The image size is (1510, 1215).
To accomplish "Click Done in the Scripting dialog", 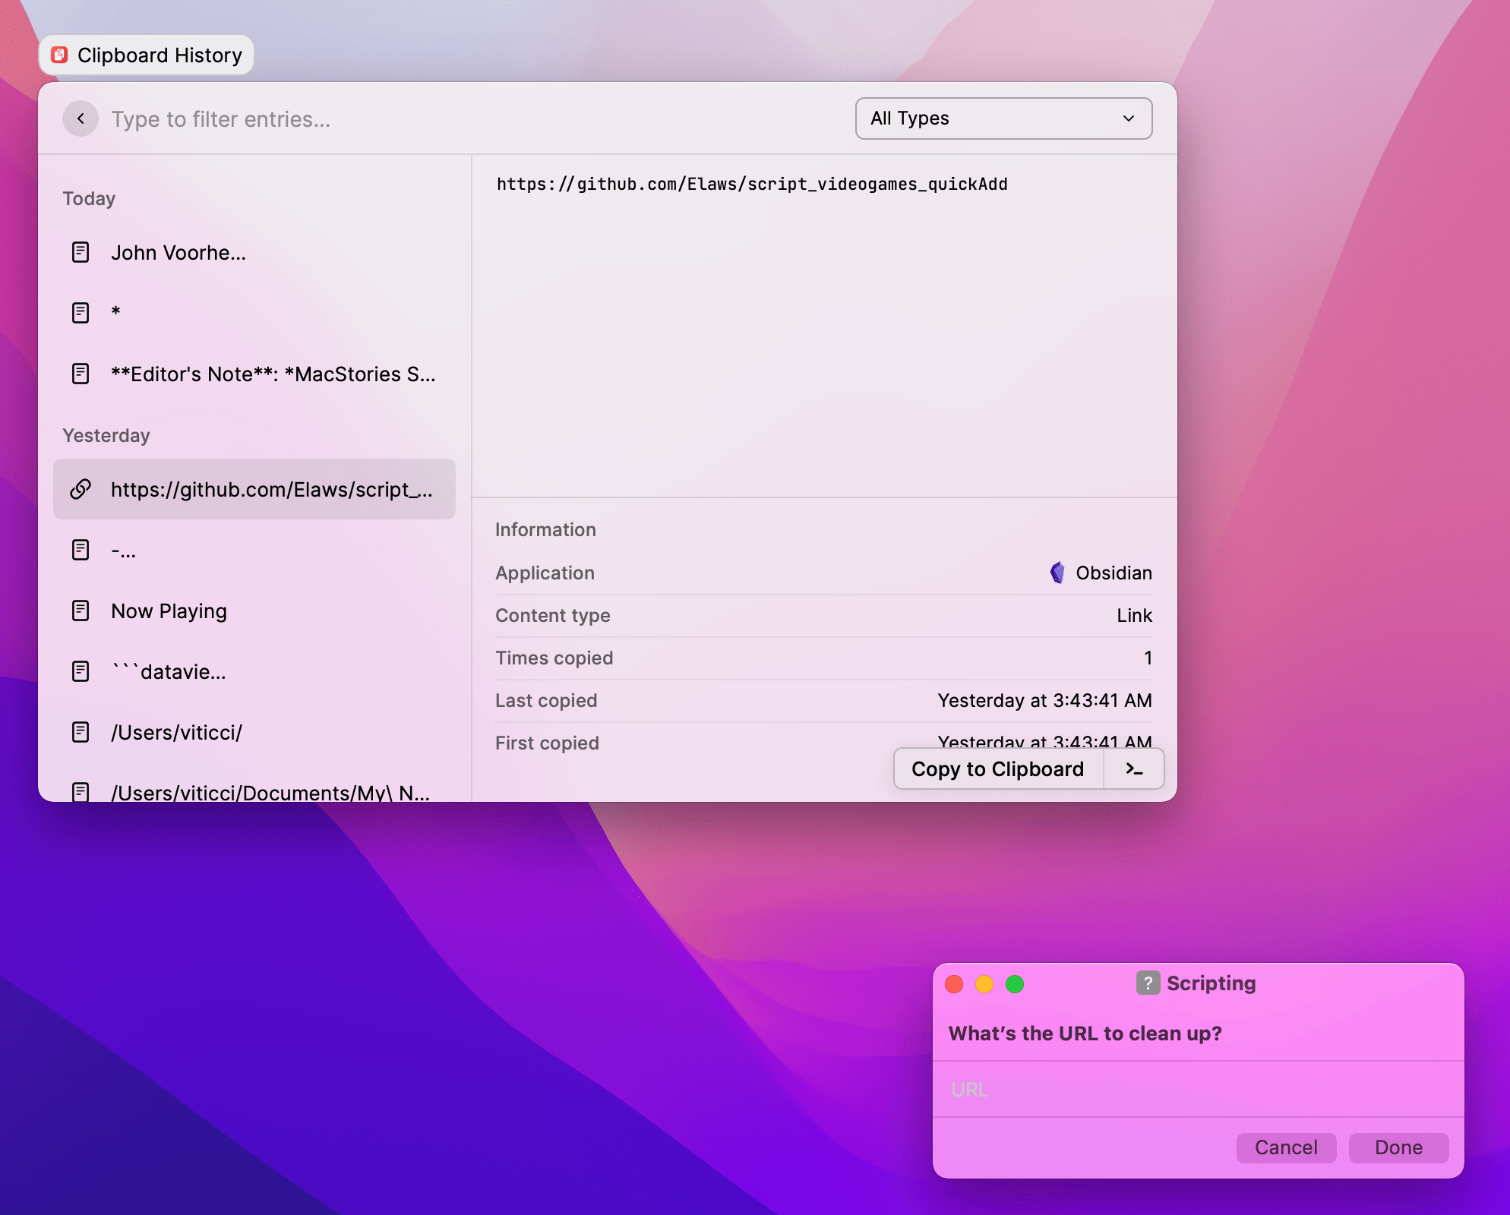I will [x=1398, y=1147].
